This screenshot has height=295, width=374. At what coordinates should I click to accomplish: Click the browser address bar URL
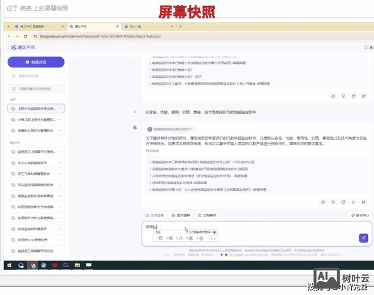click(x=100, y=37)
